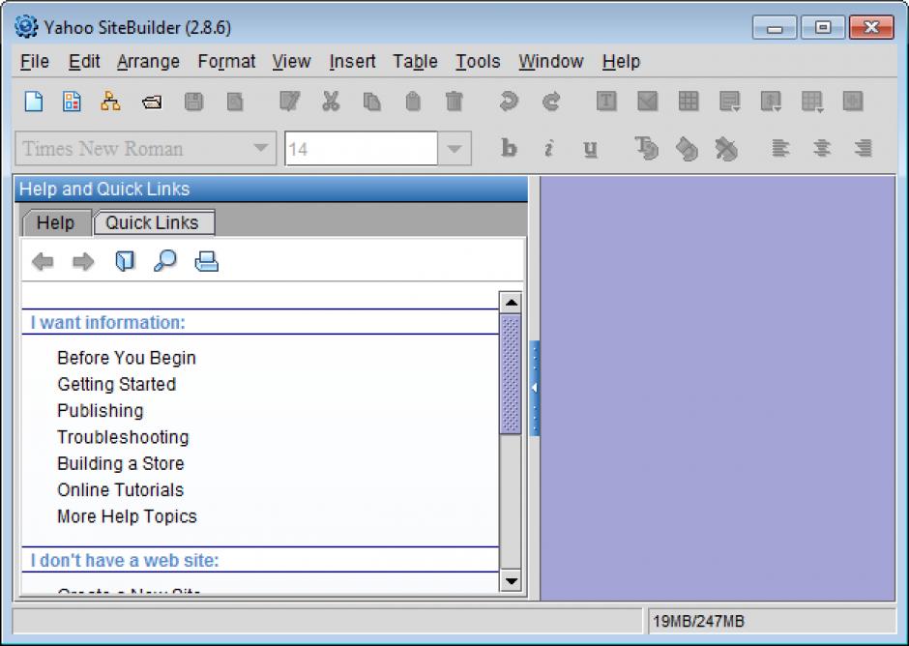
Task: Click the Cut scissors icon
Action: (x=331, y=102)
